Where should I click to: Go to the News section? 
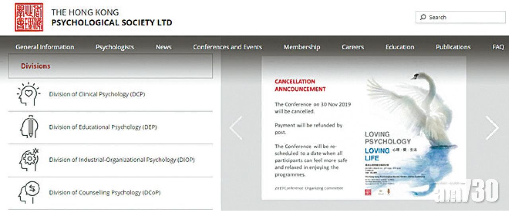click(163, 47)
